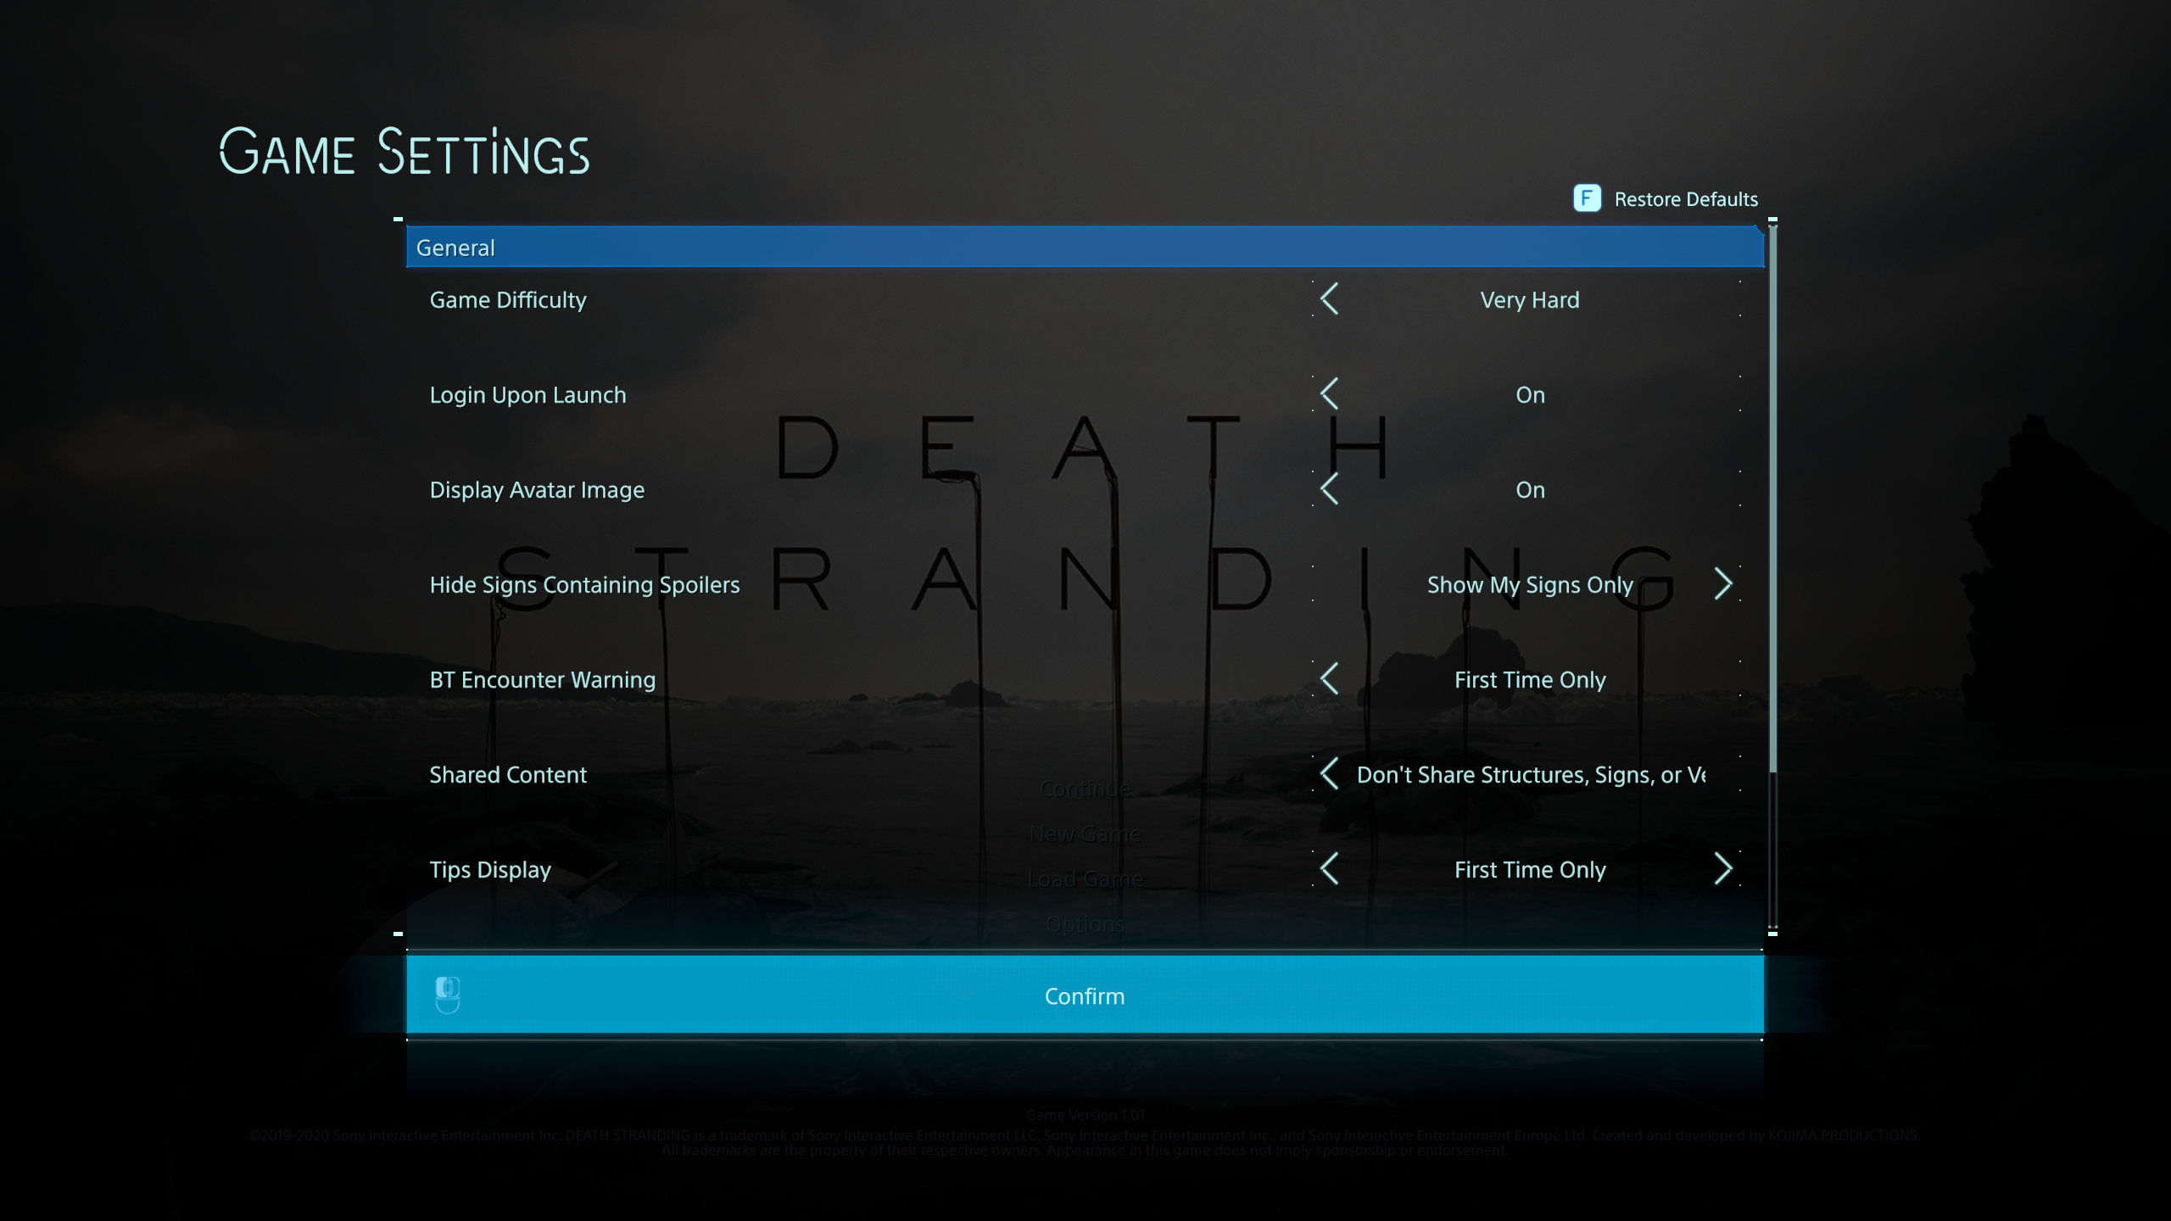Click right arrow for Hide Signs Containing Spoilers

pos(1722,584)
